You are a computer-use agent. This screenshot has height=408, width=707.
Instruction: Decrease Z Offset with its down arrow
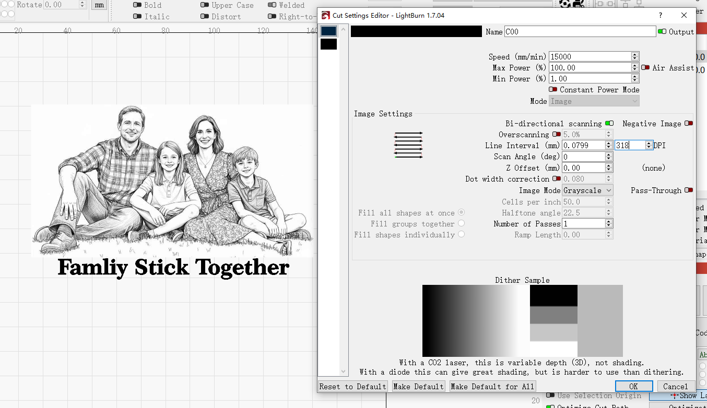pos(609,170)
